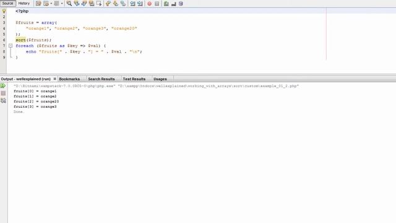Open the Test Results tab
396x223 pixels.
click(134, 79)
